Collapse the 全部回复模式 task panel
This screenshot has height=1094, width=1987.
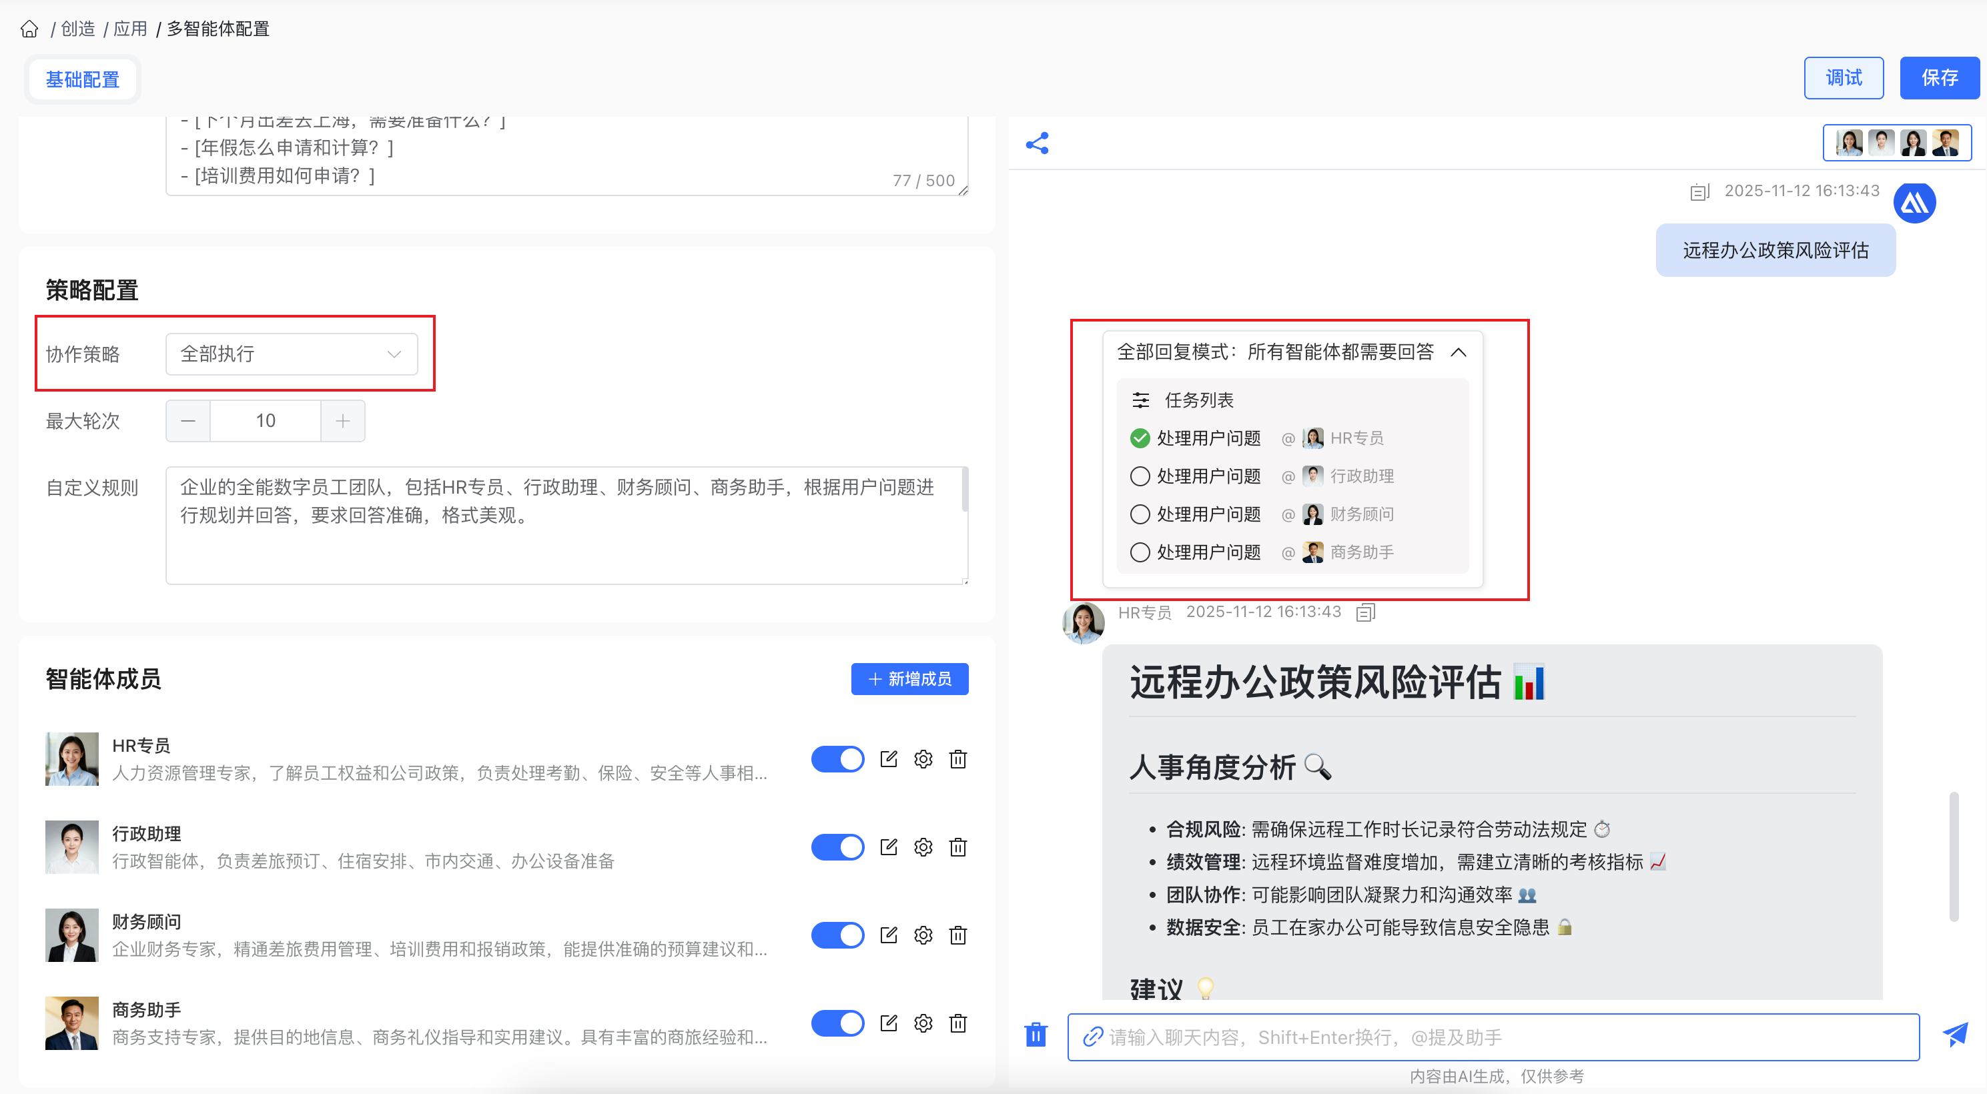(1458, 352)
